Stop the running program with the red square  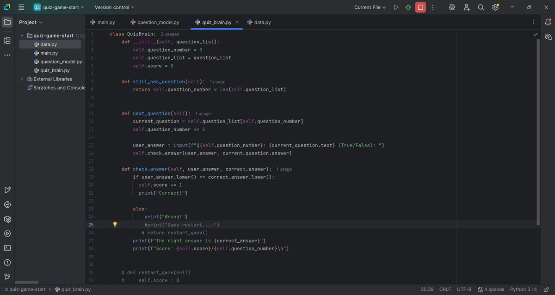[x=420, y=7]
